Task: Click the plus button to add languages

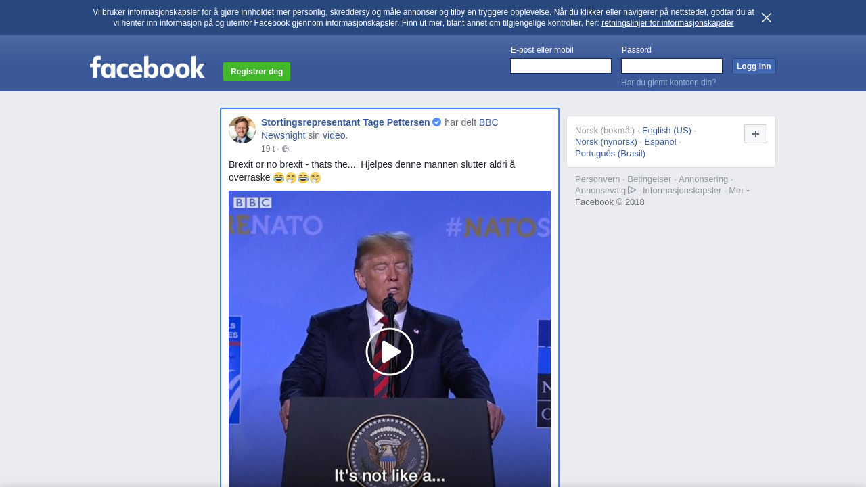Action: coord(756,134)
